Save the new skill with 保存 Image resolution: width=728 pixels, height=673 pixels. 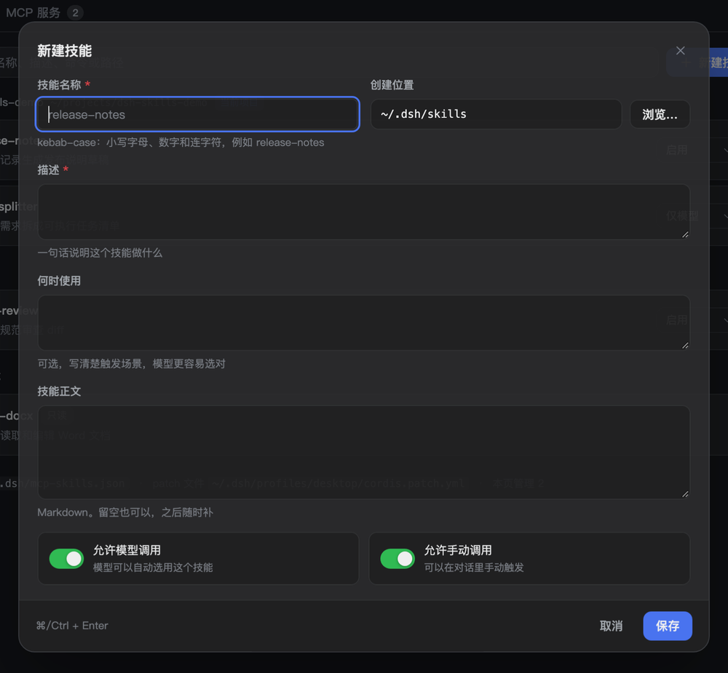[x=668, y=626]
